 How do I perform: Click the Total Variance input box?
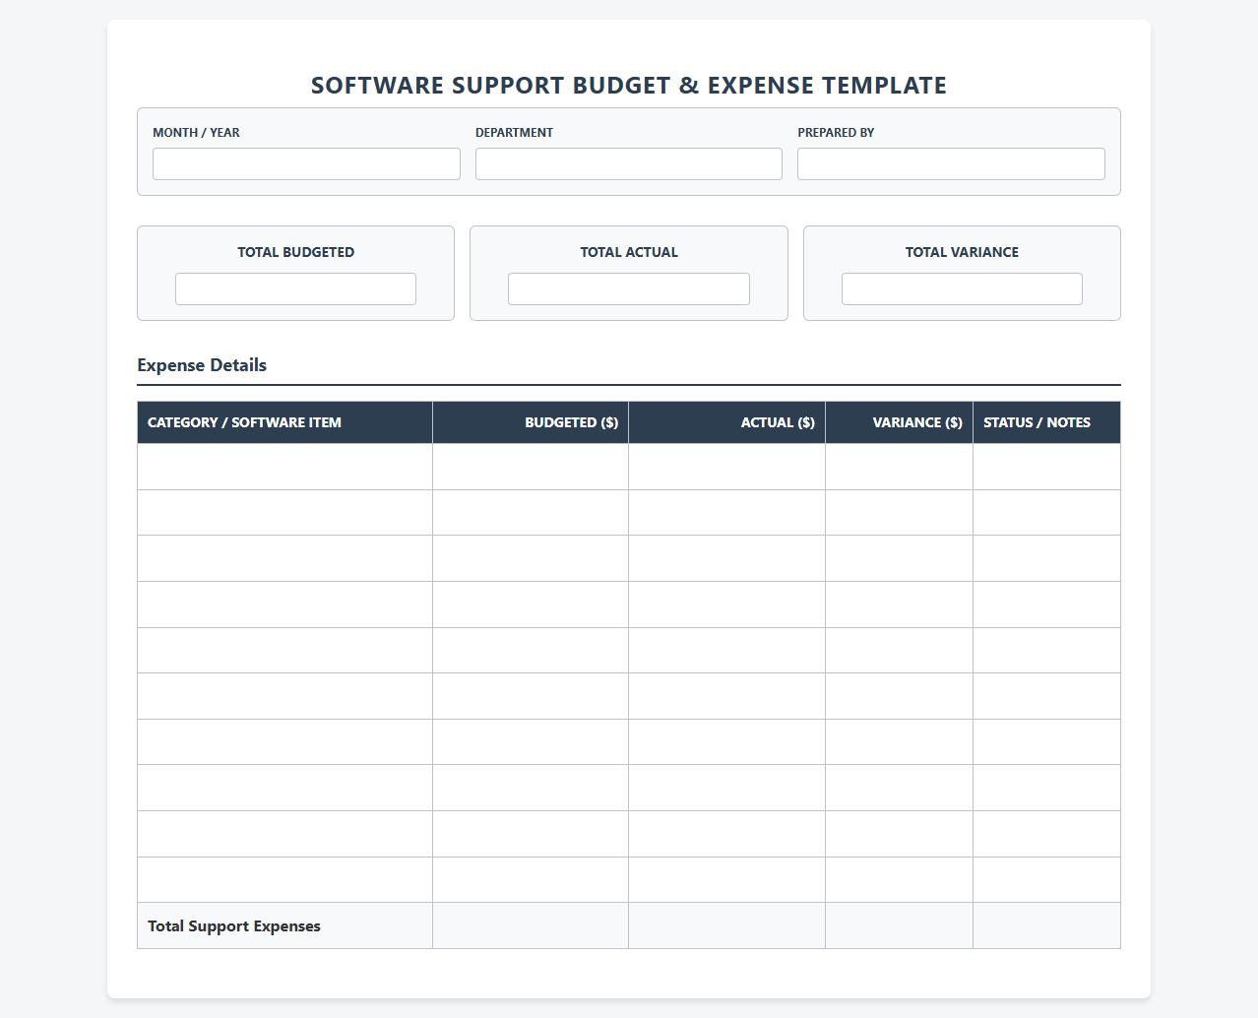tap(962, 288)
